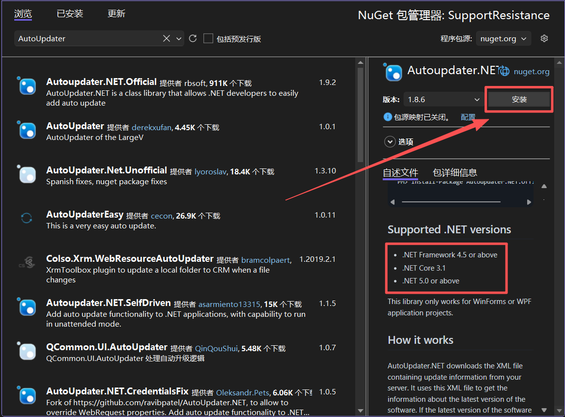Switch to the 浏览 browse tab
The width and height of the screenshot is (565, 417).
pyautogui.click(x=23, y=14)
